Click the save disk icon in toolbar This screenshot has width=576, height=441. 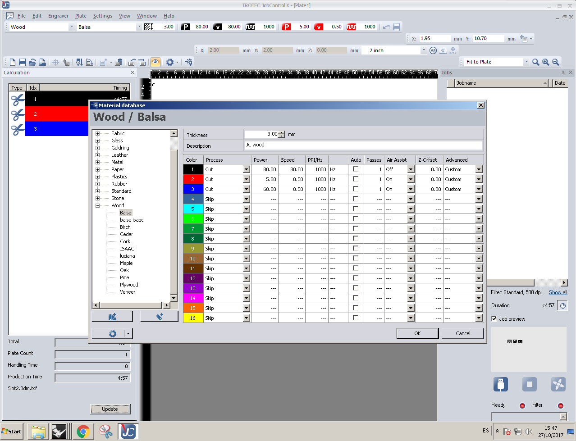(x=22, y=62)
